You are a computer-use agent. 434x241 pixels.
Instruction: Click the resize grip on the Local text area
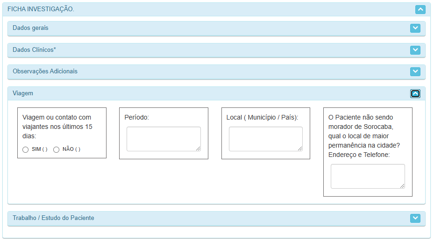(300, 149)
